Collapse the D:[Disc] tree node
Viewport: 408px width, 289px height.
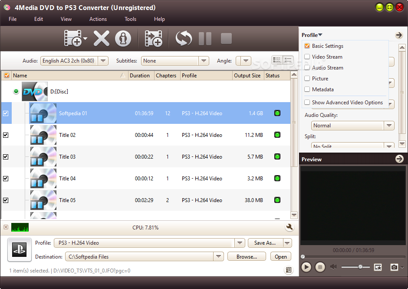point(16,91)
